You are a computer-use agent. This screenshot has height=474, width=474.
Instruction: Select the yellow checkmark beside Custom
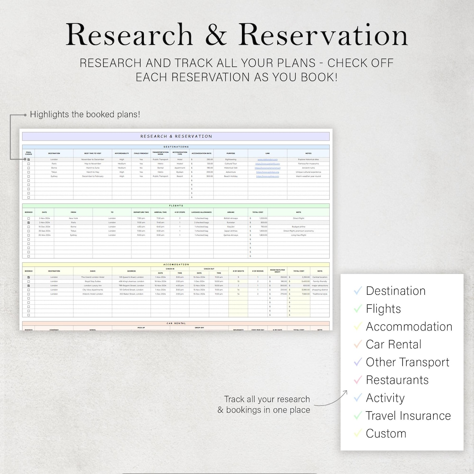coord(358,434)
